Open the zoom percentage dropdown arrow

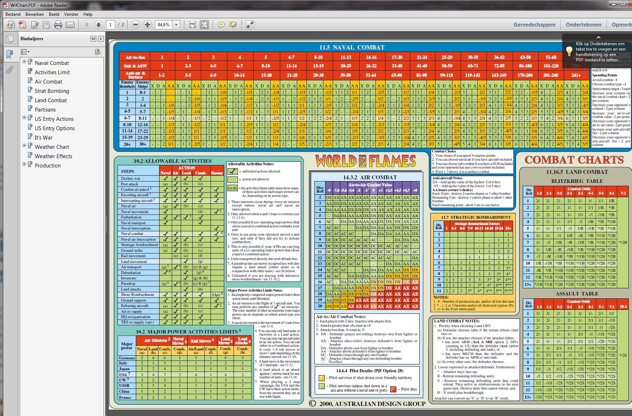coord(176,25)
